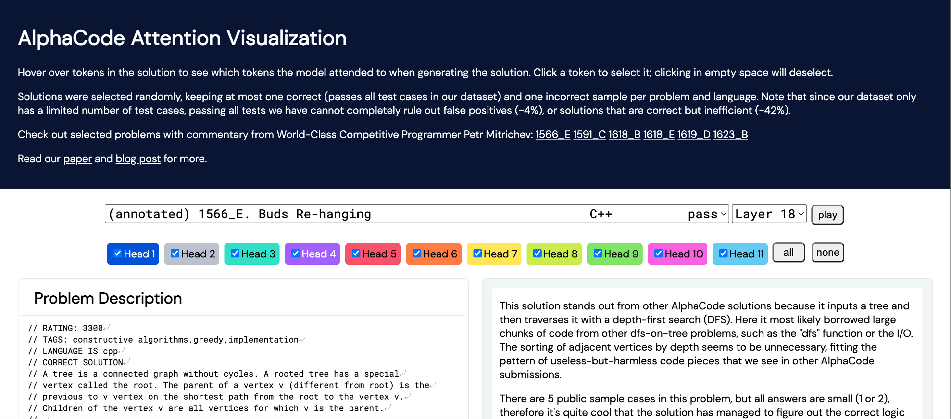Toggle the Head 2 checkbox
The height and width of the screenshot is (419, 951).
coord(175,253)
